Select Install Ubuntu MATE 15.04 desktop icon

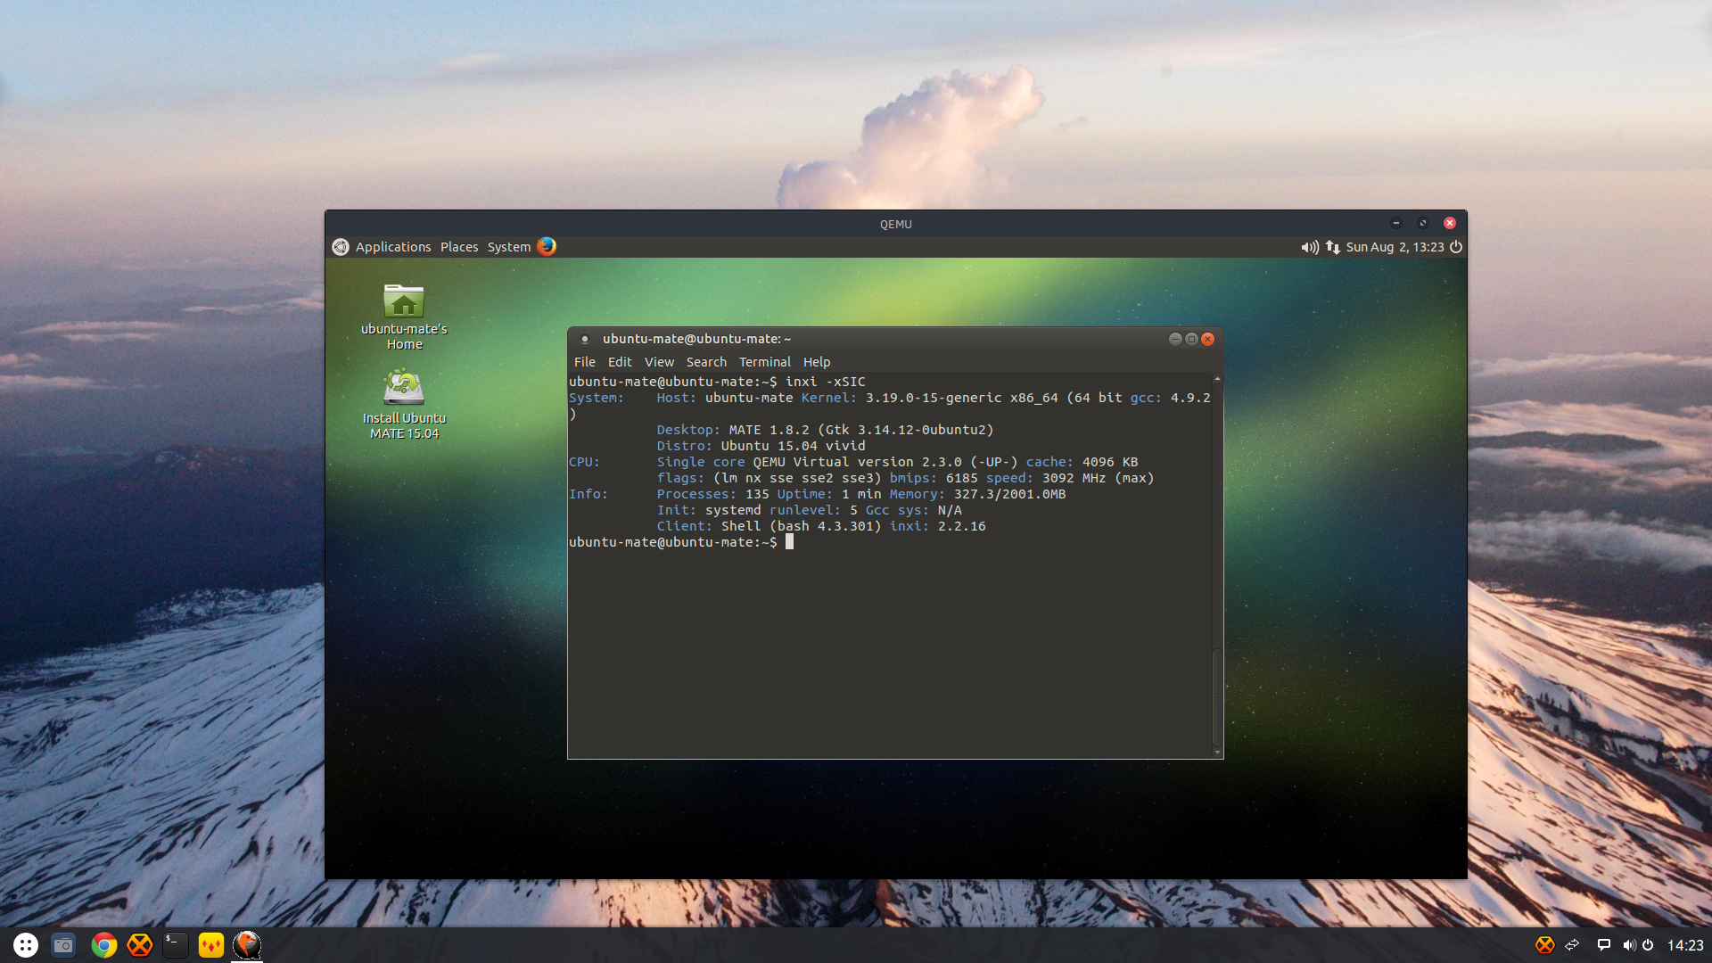404,404
